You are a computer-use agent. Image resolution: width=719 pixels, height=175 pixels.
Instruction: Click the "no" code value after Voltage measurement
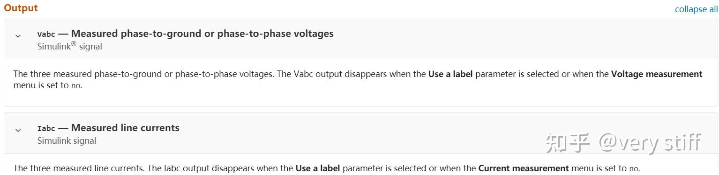click(75, 85)
